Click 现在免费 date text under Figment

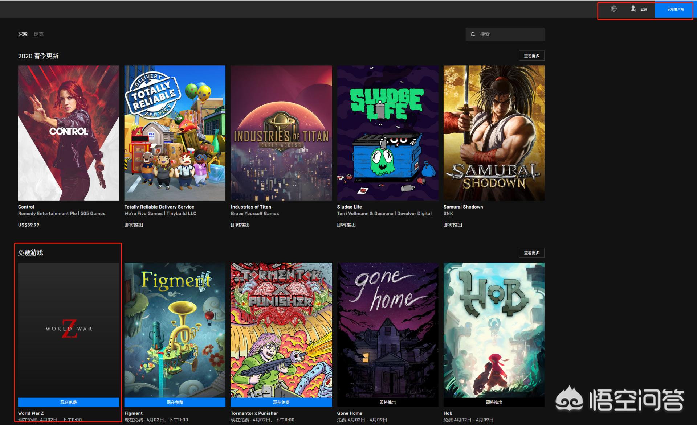click(156, 420)
